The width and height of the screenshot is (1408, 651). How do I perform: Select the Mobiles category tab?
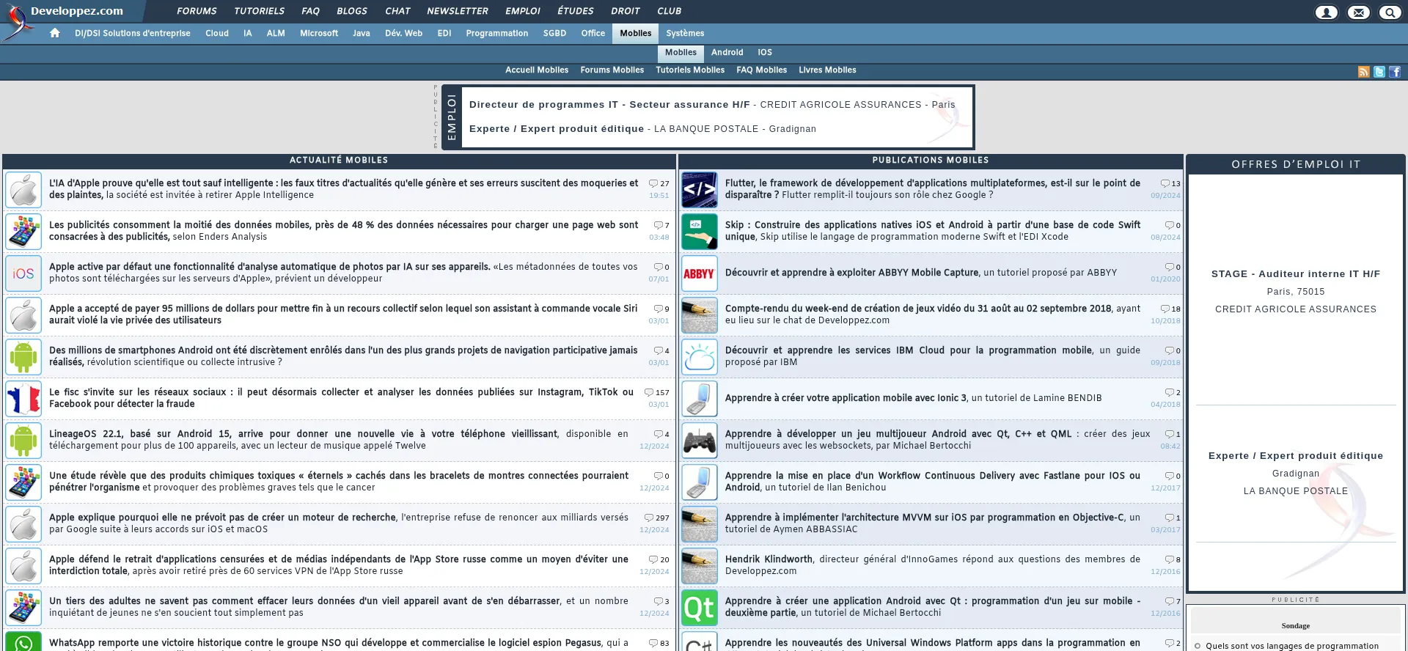pyautogui.click(x=635, y=33)
